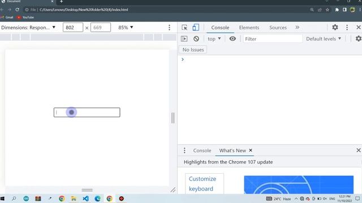Open the red recorder app in the taskbar

(121, 198)
